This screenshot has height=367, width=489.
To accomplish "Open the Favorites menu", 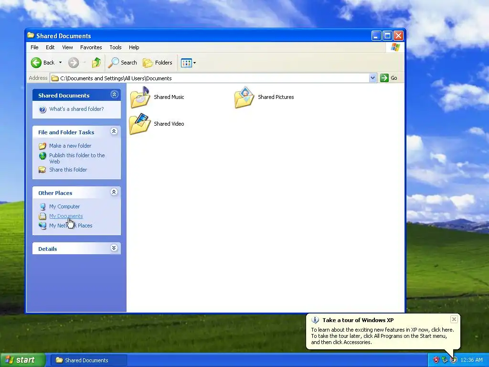I will (x=91, y=47).
